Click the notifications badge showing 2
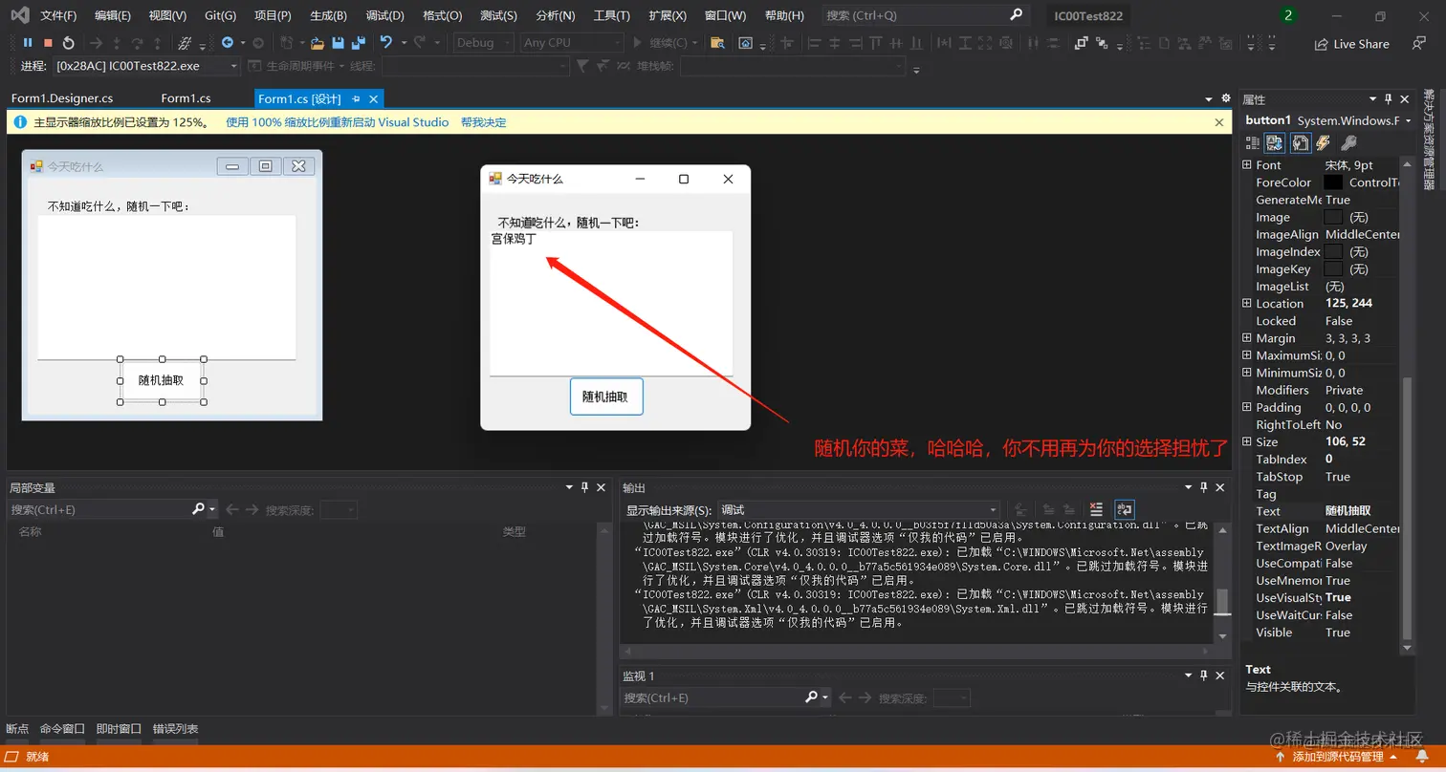 point(1288,15)
